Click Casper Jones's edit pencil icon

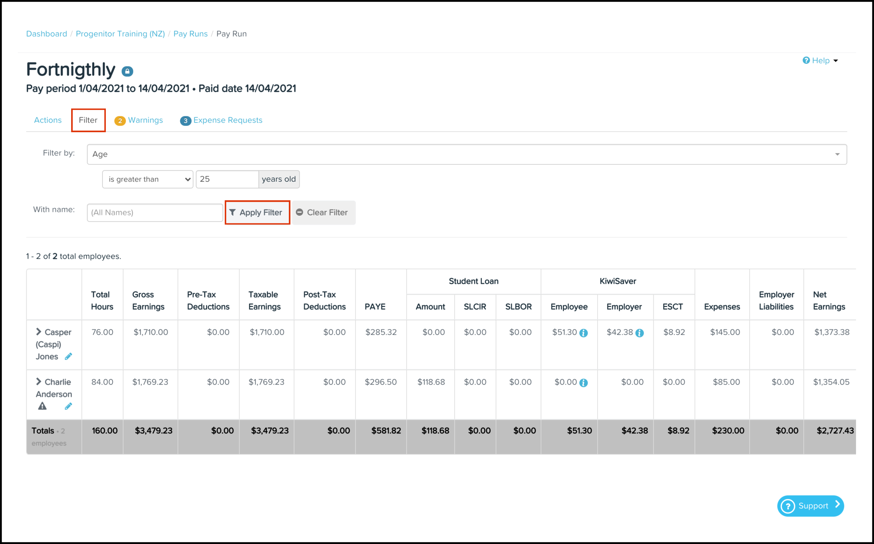pyautogui.click(x=68, y=356)
